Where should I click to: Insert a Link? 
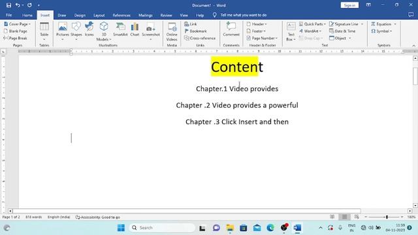(191, 24)
